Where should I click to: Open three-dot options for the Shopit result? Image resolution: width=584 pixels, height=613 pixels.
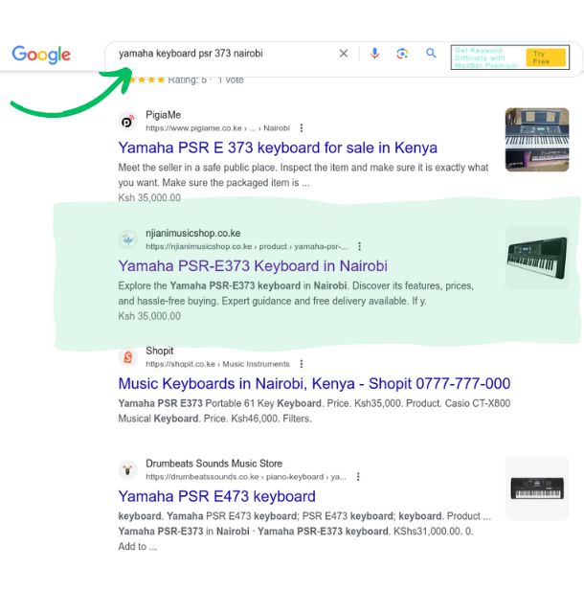pos(302,364)
